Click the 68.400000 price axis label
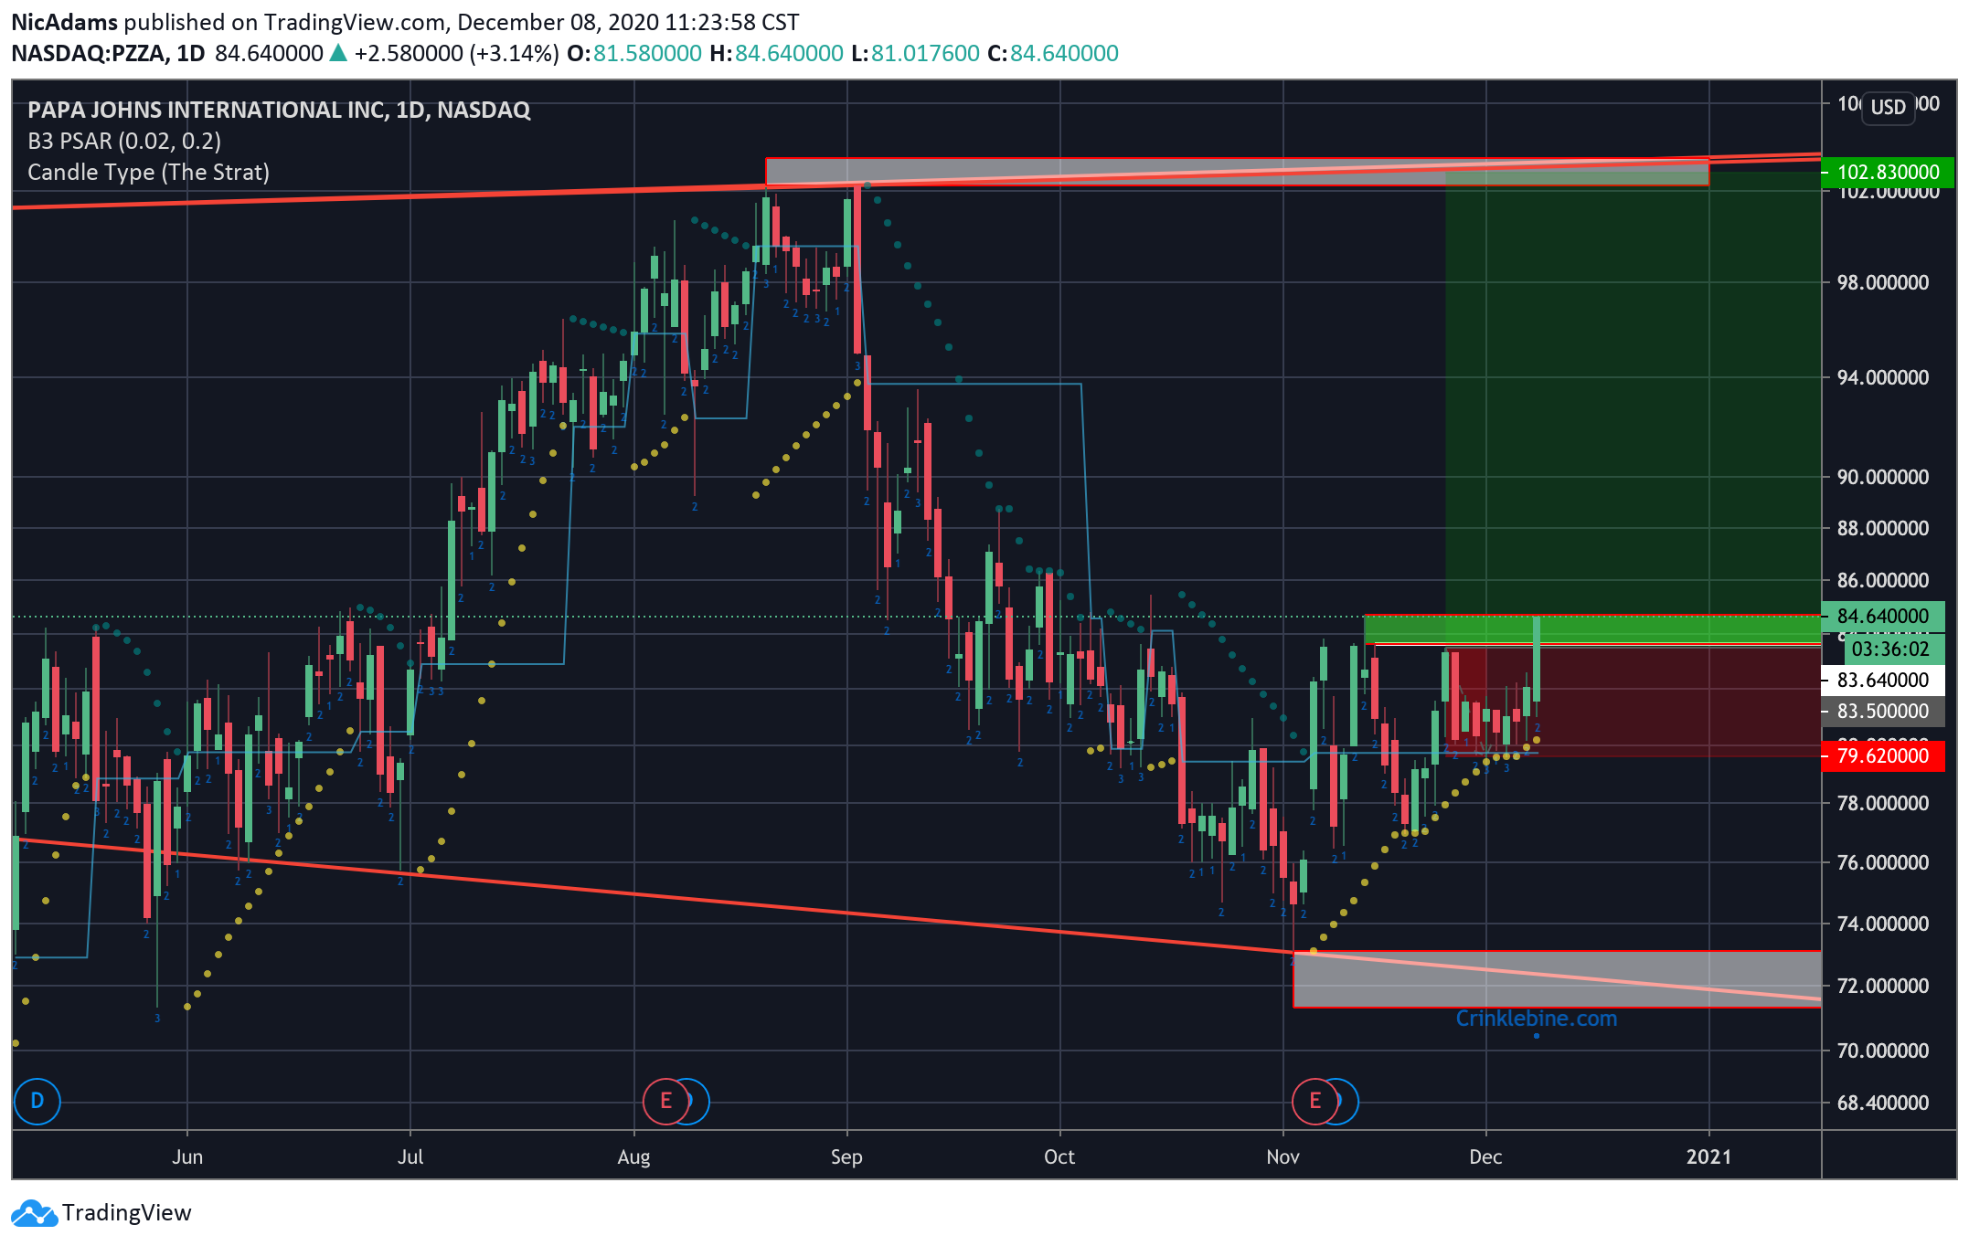This screenshot has width=1969, height=1246. click(1883, 1103)
